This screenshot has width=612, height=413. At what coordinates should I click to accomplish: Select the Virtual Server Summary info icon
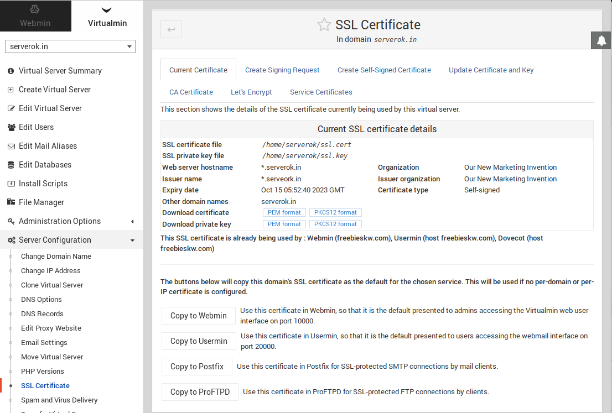tap(10, 71)
